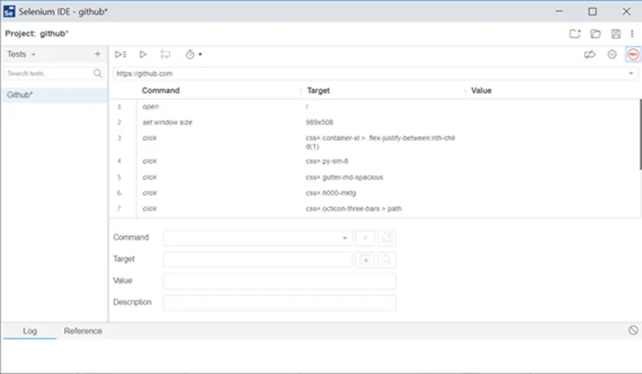The image size is (642, 374).
Task: Minimize the Selenium IDE window
Action: pos(559,12)
